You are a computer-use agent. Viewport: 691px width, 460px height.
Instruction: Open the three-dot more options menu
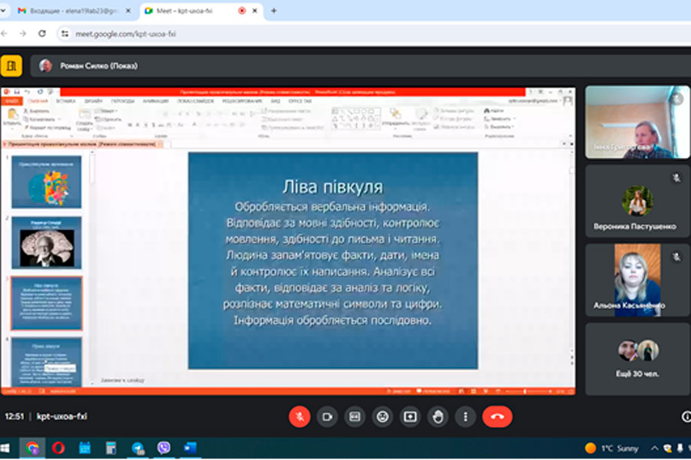point(465,416)
